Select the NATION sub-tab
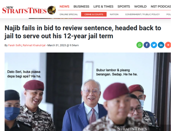 114,14
